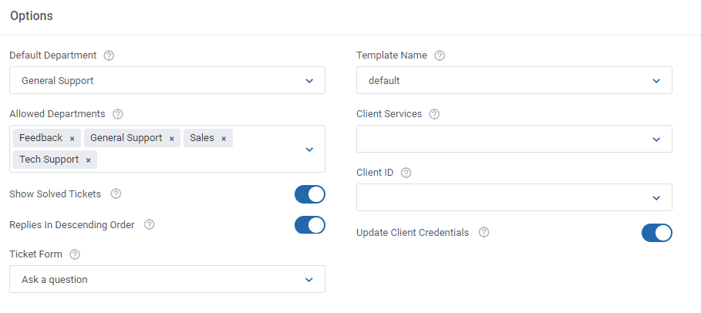Click help icon beside Update Client Credentials

[x=484, y=233]
